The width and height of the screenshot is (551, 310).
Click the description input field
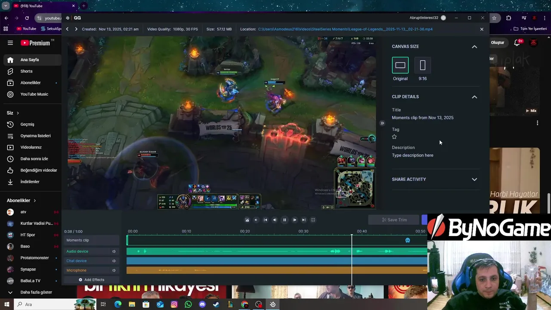pyautogui.click(x=412, y=155)
